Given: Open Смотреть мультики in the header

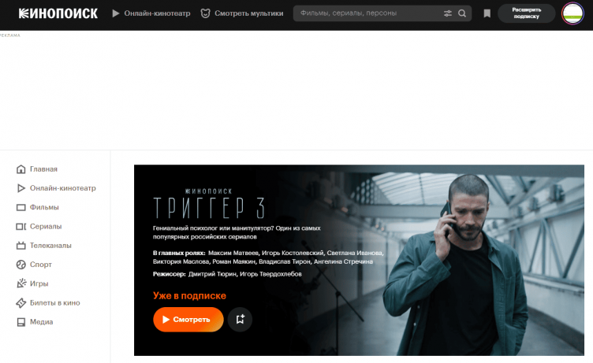Looking at the screenshot, I should tap(242, 13).
